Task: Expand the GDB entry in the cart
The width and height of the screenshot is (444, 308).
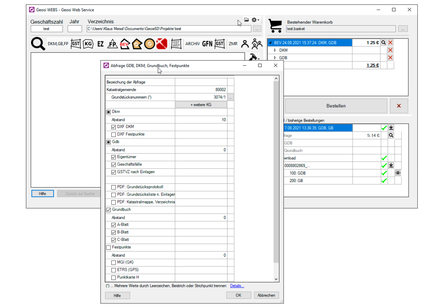Action: (275, 57)
